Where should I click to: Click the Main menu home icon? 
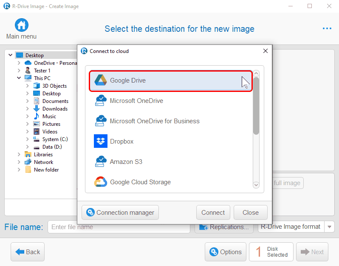(21, 25)
